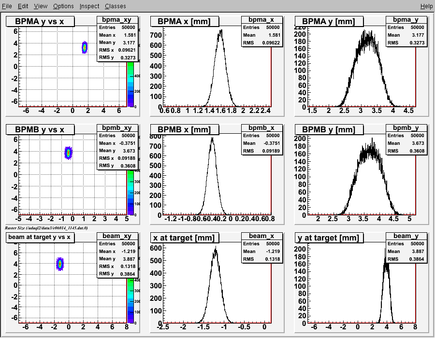Viewport: 435px width, 338px height.
Task: Open the Edit menu
Action: 23,6
